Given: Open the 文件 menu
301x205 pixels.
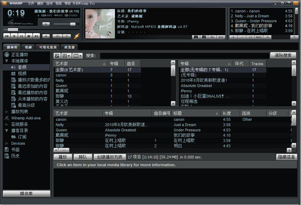Looking at the screenshot, I should point(31,4).
